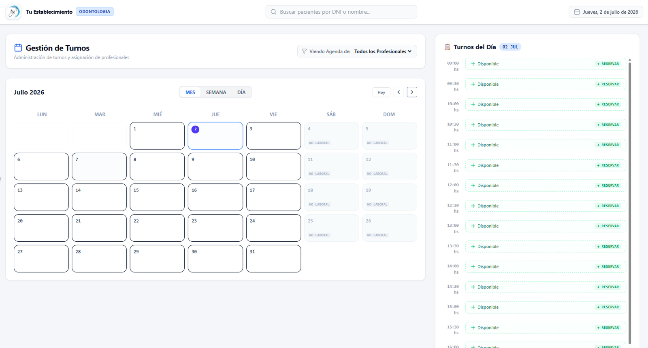
Task: Reserve the 14:00 time slot
Action: 608,267
